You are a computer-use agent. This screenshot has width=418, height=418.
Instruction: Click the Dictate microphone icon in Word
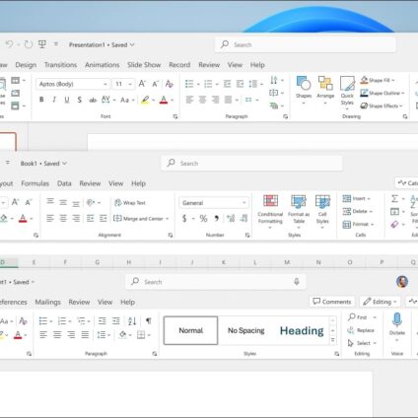(397, 319)
